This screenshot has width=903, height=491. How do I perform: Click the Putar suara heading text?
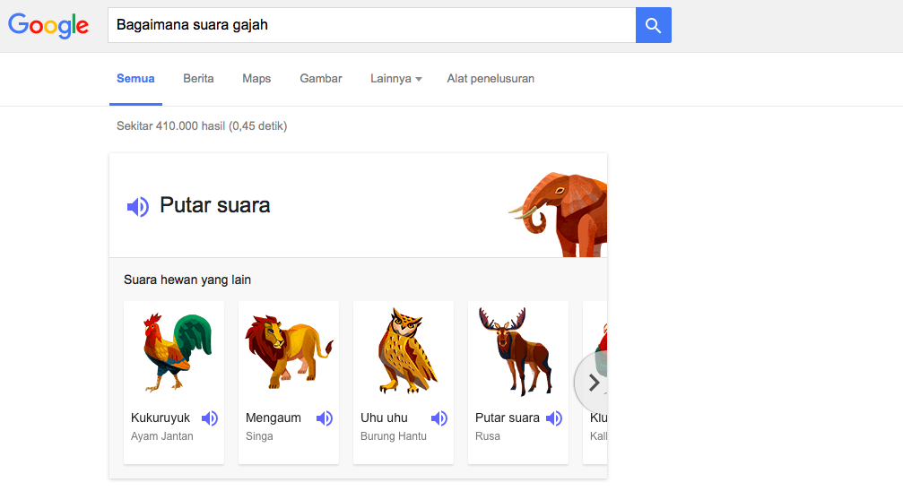(215, 205)
